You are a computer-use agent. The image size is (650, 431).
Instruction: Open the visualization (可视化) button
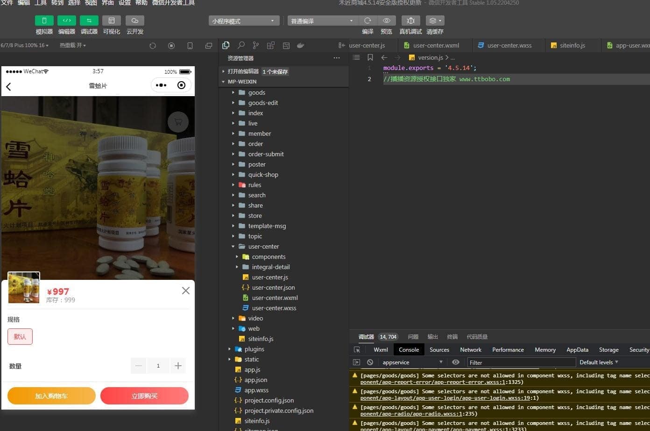[x=112, y=21]
